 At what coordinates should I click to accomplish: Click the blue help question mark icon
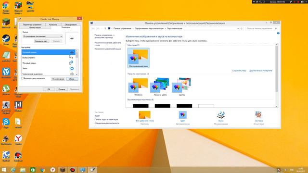(278, 33)
